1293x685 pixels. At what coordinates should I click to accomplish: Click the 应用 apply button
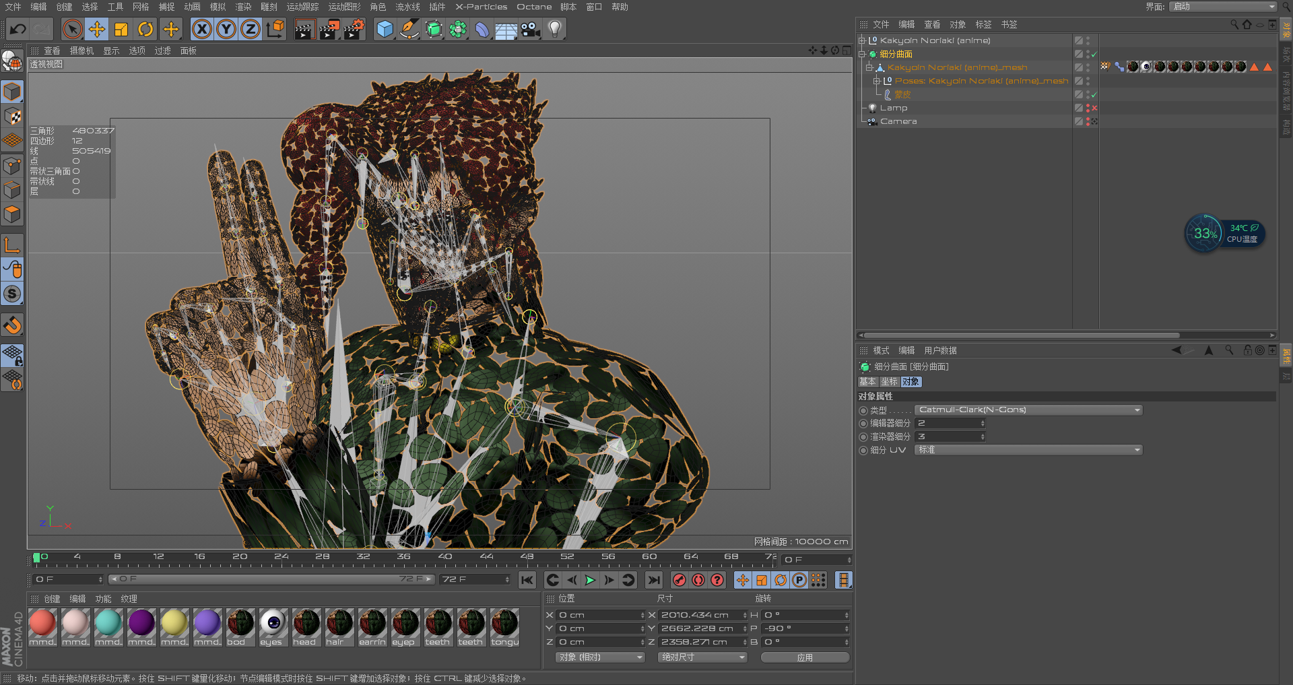point(805,657)
